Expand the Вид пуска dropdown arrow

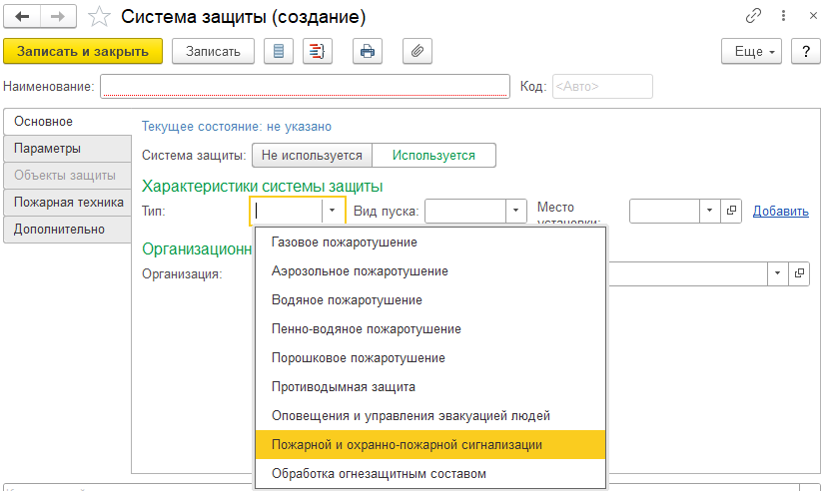pos(515,212)
